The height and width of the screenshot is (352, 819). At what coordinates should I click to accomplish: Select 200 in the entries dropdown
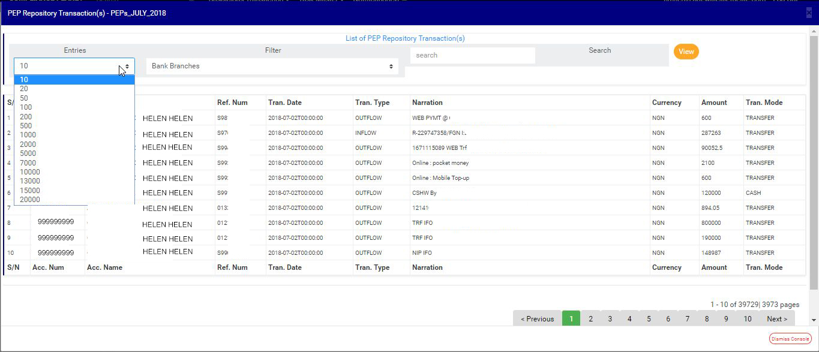(x=26, y=117)
